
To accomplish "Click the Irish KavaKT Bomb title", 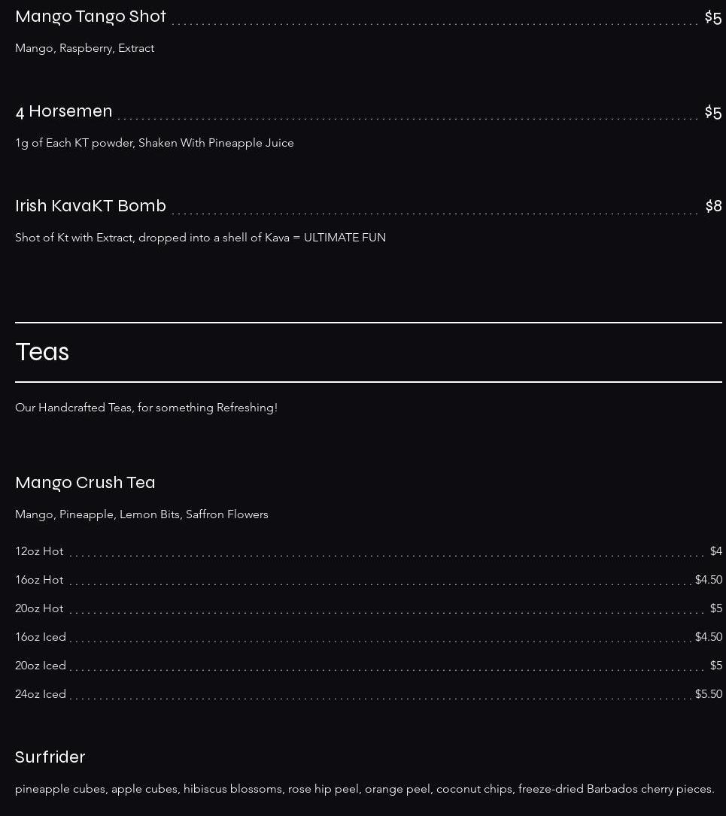I will click(x=90, y=206).
